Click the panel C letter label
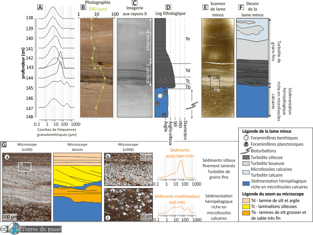This screenshot has width=313, height=235. (x=135, y=3)
